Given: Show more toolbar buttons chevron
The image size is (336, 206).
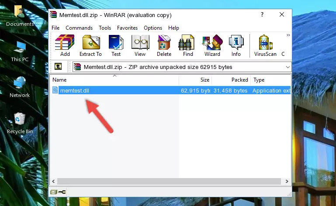Looking at the screenshot, I should coord(288,35).
